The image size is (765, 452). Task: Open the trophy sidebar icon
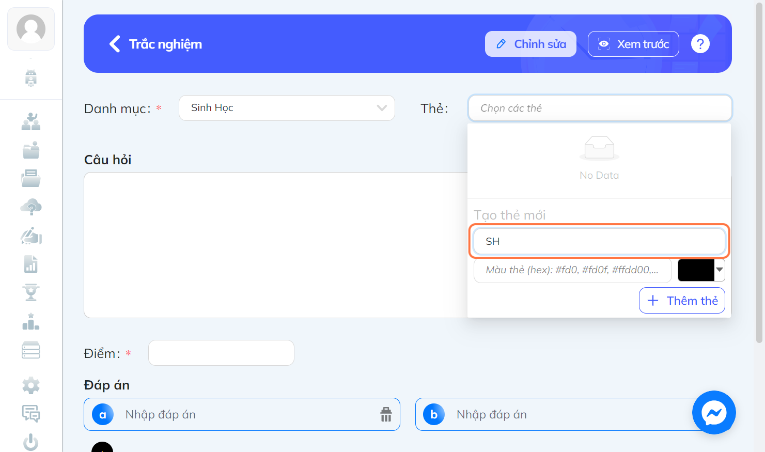click(31, 292)
